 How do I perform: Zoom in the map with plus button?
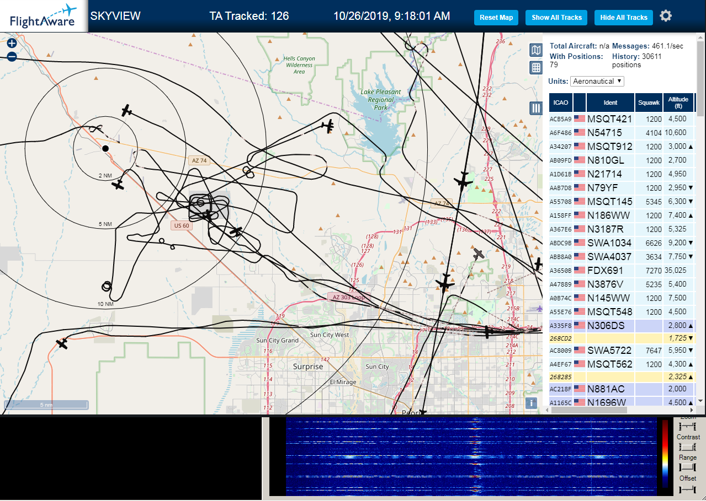[12, 43]
